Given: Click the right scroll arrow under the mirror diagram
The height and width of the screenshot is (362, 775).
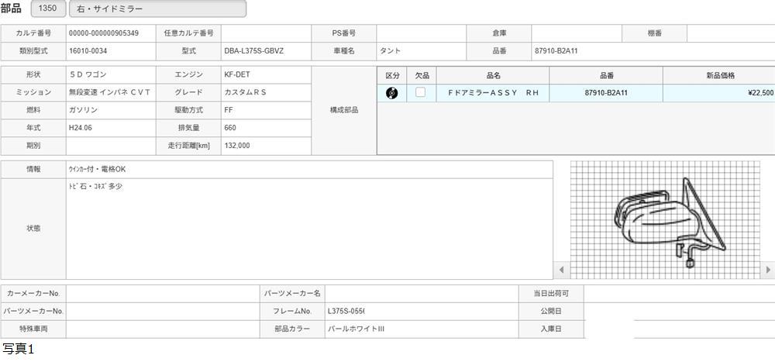Looking at the screenshot, I should coord(768,271).
